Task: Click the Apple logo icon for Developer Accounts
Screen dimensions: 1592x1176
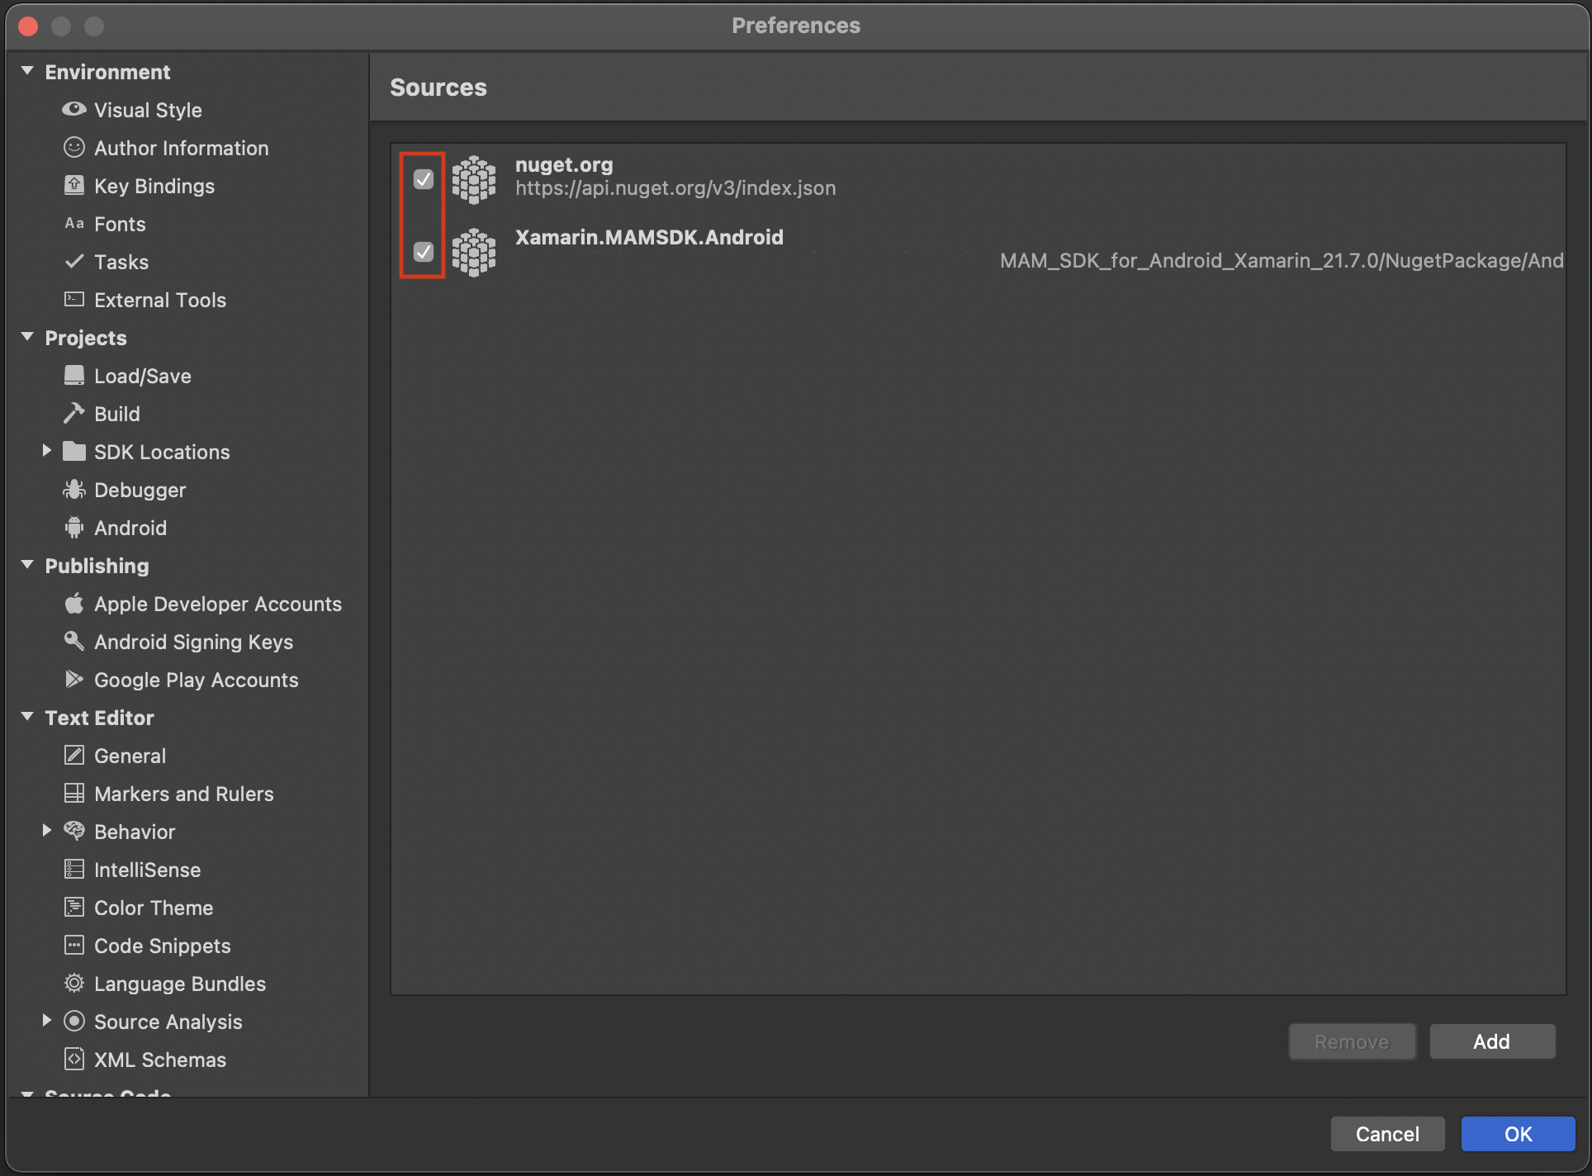Action: pos(73,604)
